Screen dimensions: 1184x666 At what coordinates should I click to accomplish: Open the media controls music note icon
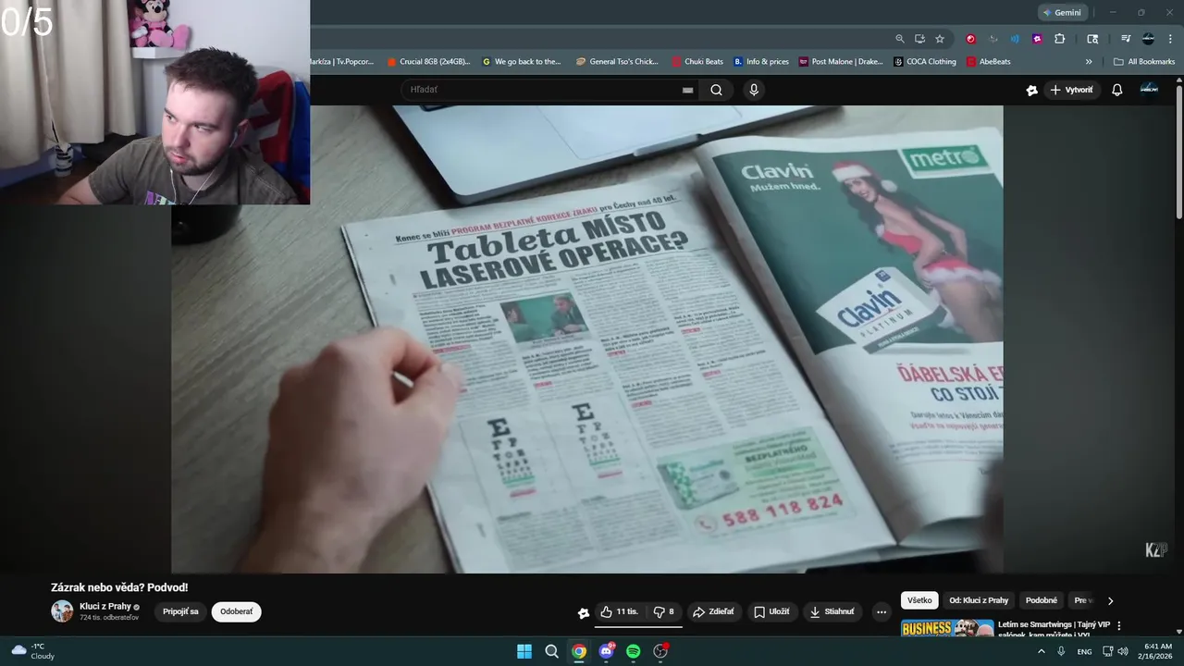(x=1126, y=39)
